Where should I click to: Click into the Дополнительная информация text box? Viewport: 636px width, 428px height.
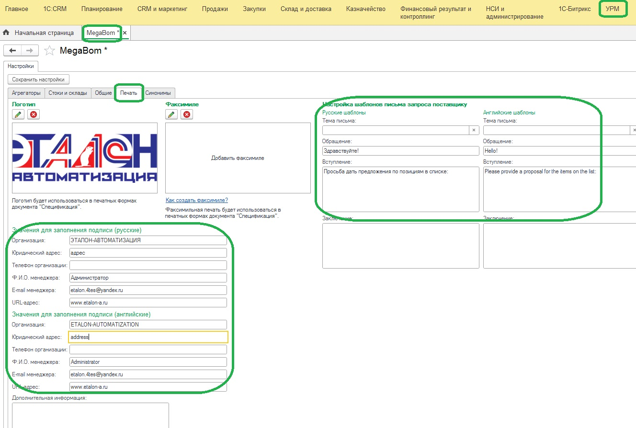pyautogui.click(x=90, y=415)
